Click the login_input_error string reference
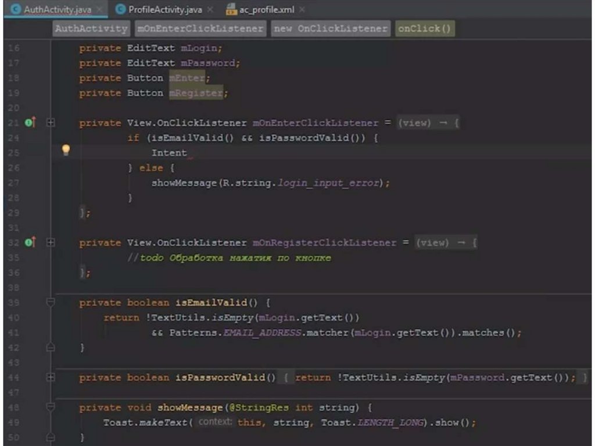 click(x=329, y=183)
